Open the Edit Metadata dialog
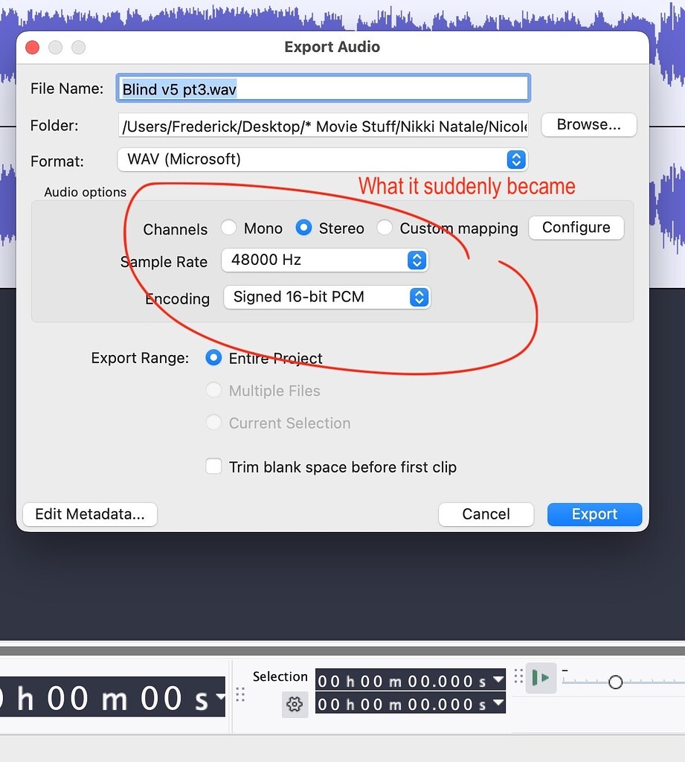 [x=89, y=513]
